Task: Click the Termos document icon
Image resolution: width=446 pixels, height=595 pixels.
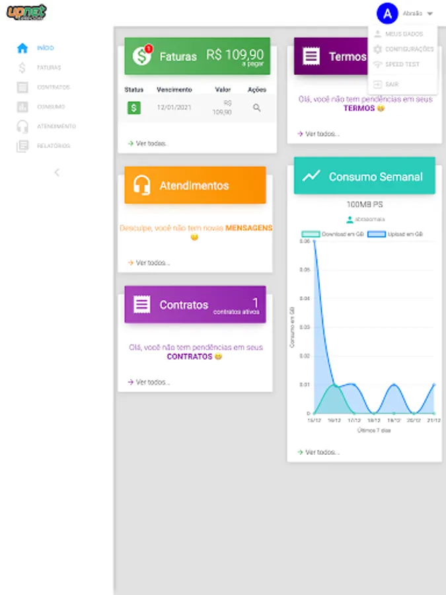Action: 311,56
